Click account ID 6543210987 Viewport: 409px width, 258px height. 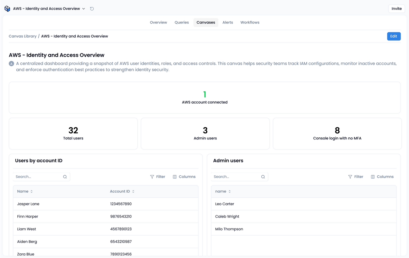(121, 242)
